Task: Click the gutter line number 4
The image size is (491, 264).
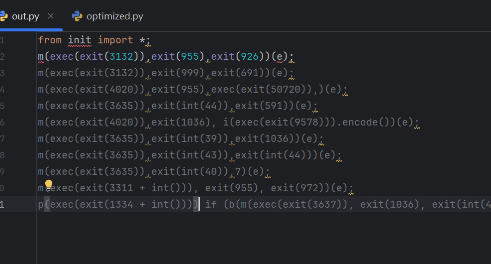Action: coord(2,90)
